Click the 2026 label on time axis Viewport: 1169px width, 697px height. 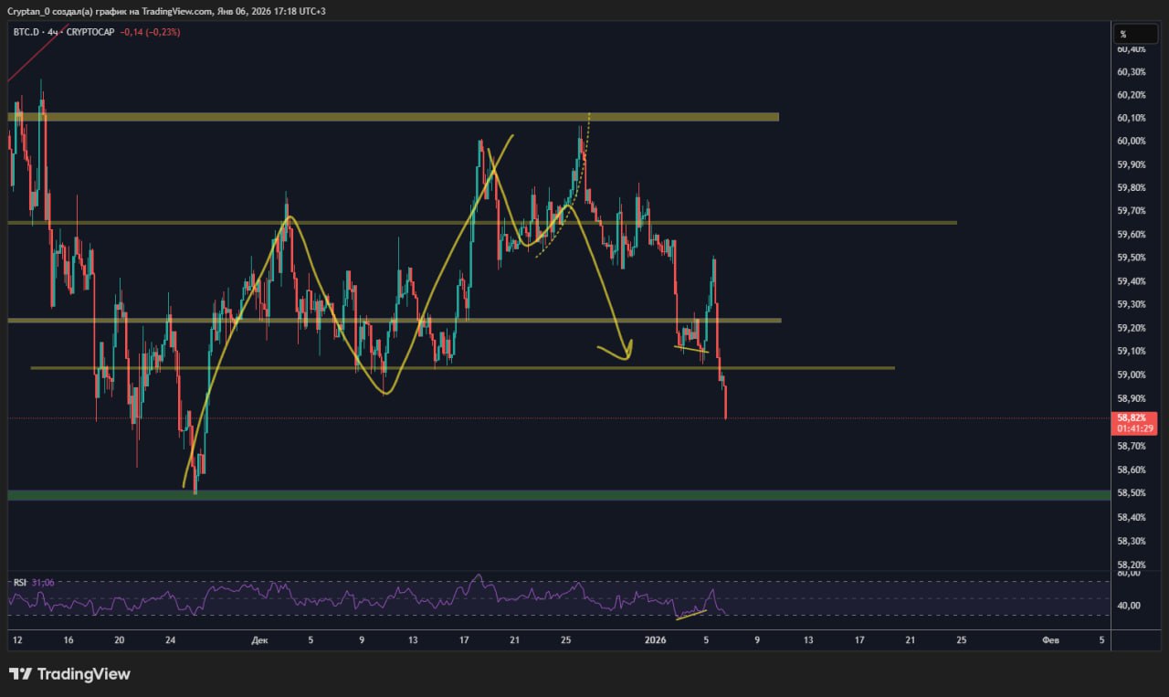click(655, 640)
